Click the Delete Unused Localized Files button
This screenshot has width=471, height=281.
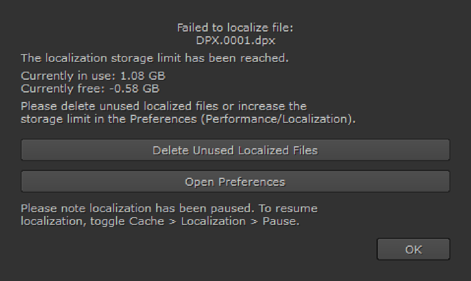click(235, 150)
